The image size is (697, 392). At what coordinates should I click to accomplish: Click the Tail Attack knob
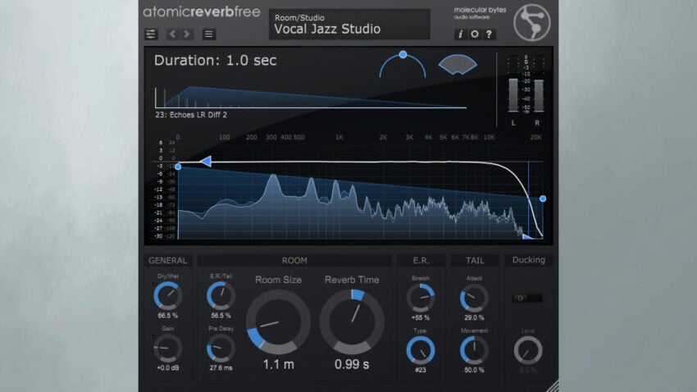474,298
